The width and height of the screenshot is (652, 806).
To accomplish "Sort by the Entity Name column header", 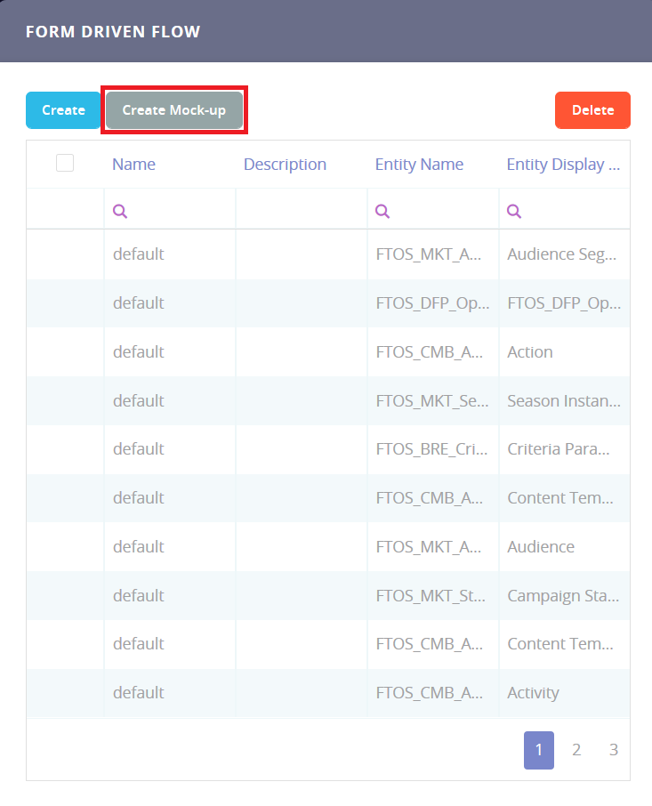I will (x=419, y=165).
